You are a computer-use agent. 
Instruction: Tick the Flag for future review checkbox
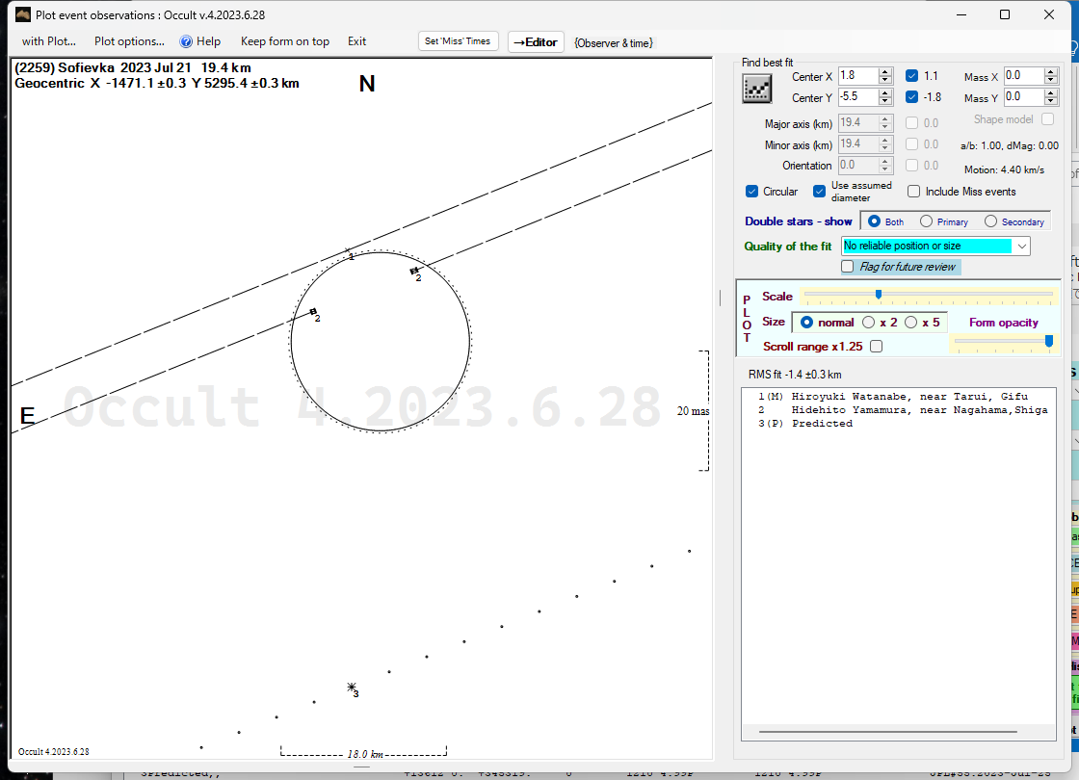848,267
